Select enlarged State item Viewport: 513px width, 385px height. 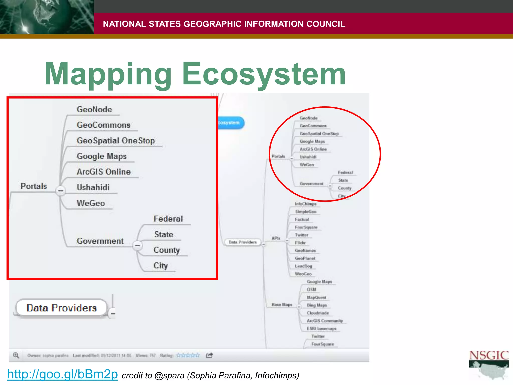pyautogui.click(x=164, y=234)
